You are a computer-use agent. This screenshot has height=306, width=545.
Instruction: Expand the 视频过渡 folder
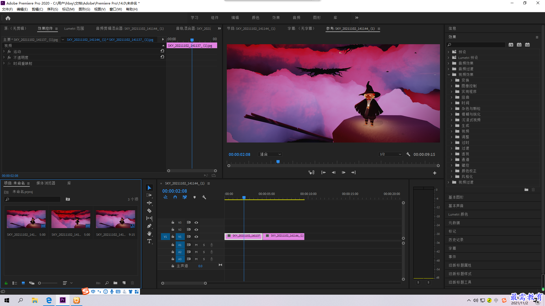coord(448,182)
